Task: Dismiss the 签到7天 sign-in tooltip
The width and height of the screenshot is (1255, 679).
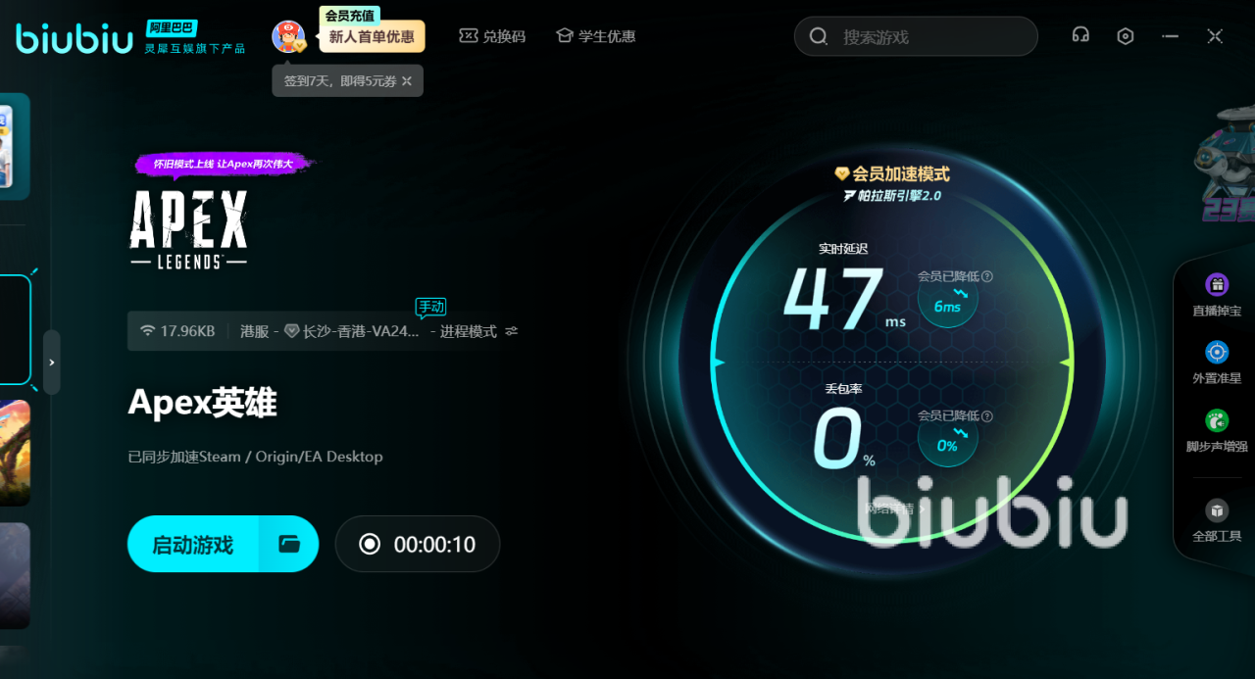Action: click(x=407, y=81)
